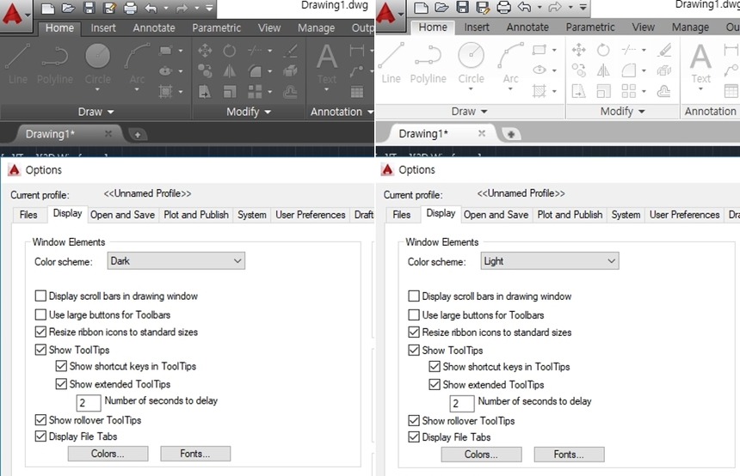Switch to the Files tab in light Options dialog
Viewport: 740px width, 476px height.
(402, 215)
